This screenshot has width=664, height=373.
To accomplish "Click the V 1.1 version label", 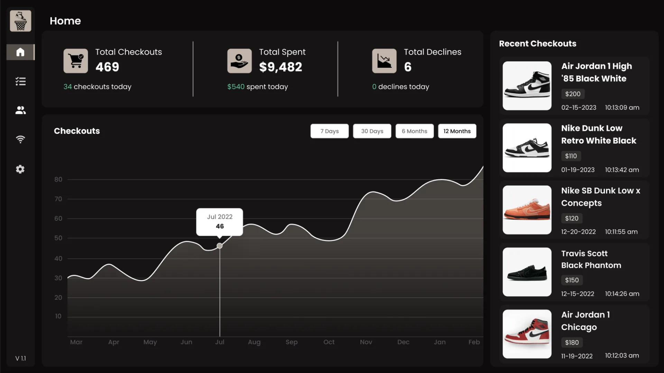I will point(20,358).
